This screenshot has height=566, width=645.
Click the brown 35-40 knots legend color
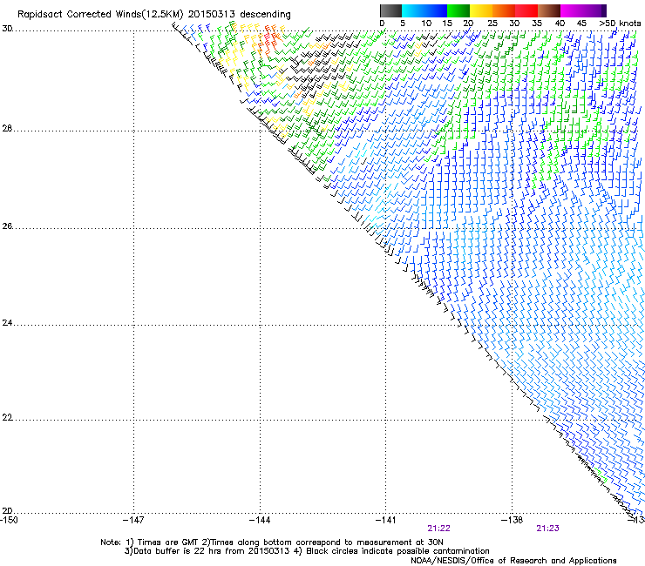tap(549, 10)
